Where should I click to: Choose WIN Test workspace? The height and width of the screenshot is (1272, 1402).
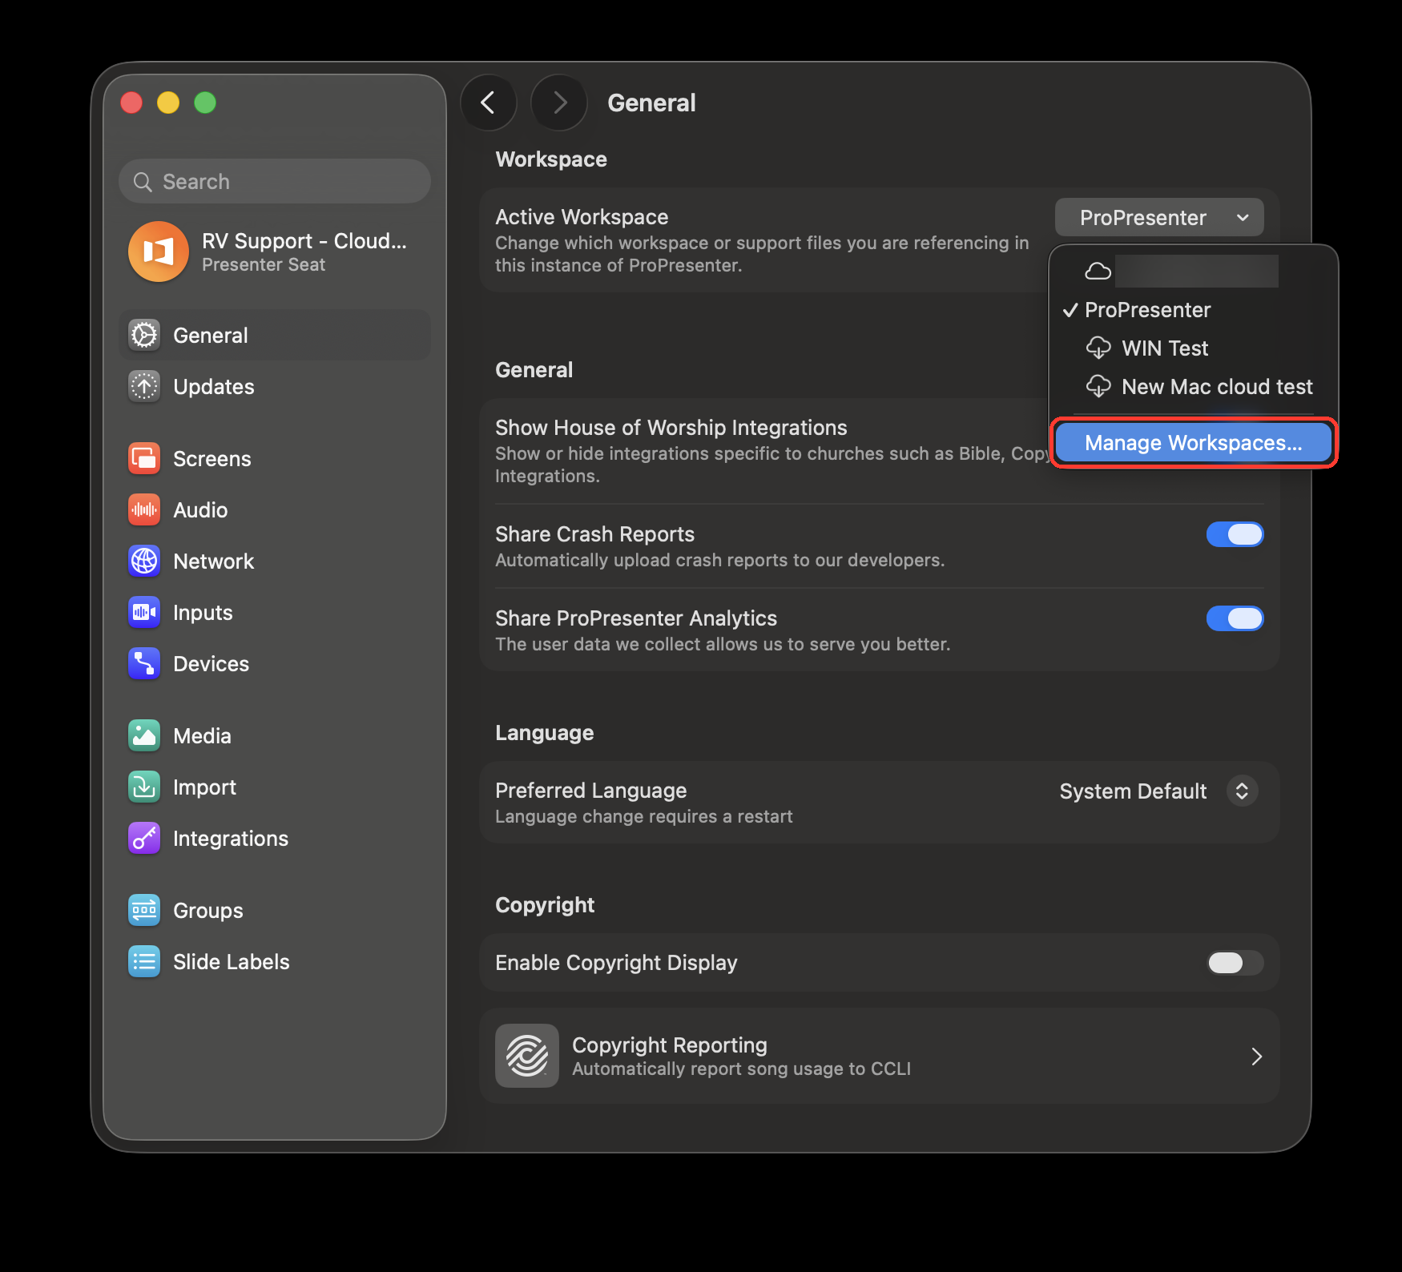(x=1194, y=348)
